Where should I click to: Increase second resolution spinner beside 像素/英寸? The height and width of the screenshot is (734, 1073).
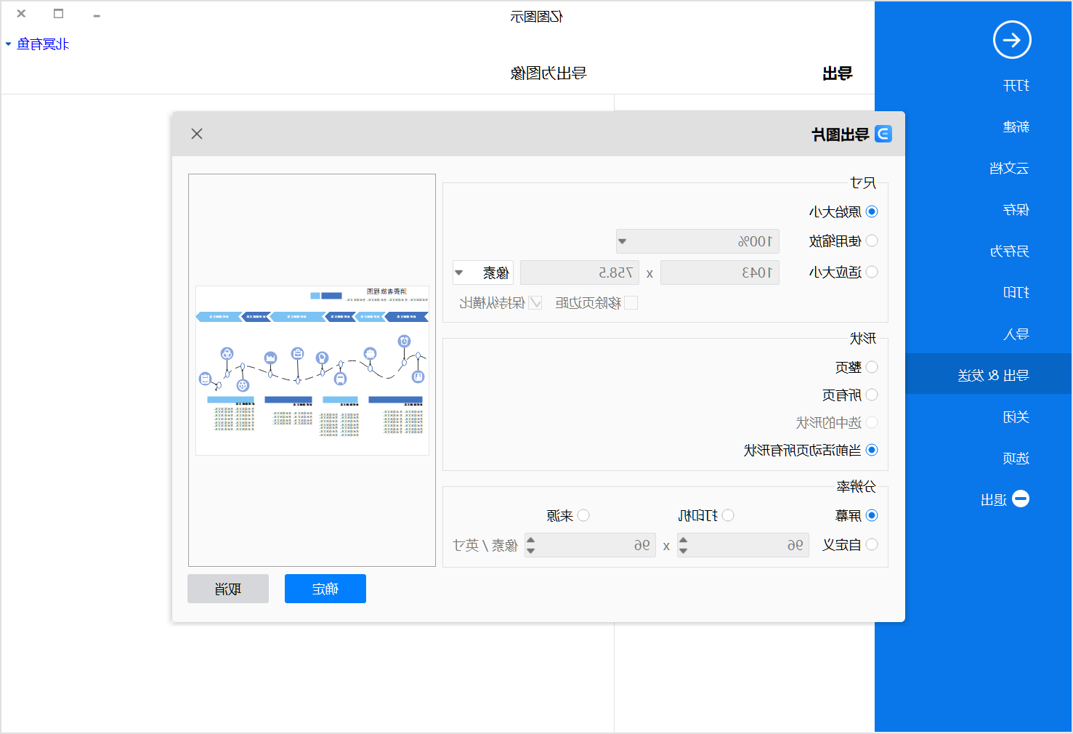point(530,540)
